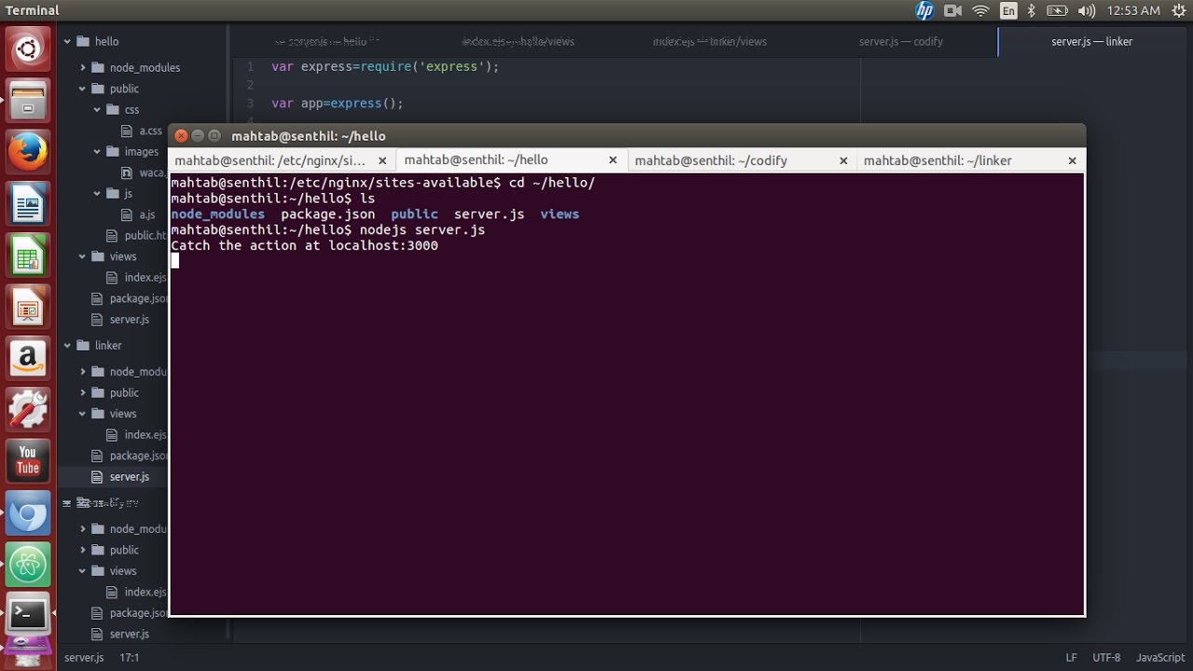Open the 'server.js — codify' editor tab
Image resolution: width=1193 pixels, height=671 pixels.
901,42
